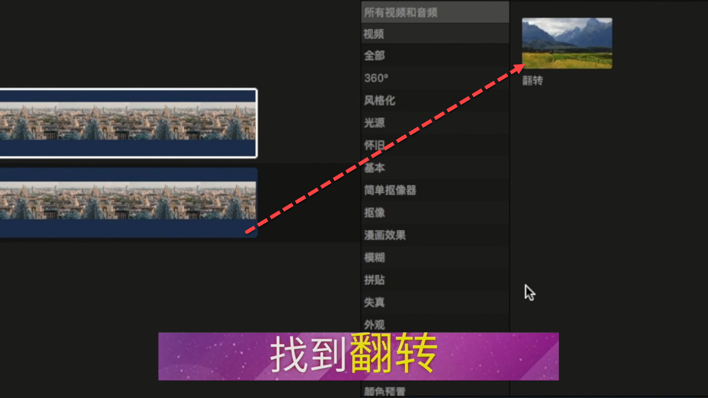Open the 全部 category in effects browser
This screenshot has height=398, width=708.
coord(374,55)
